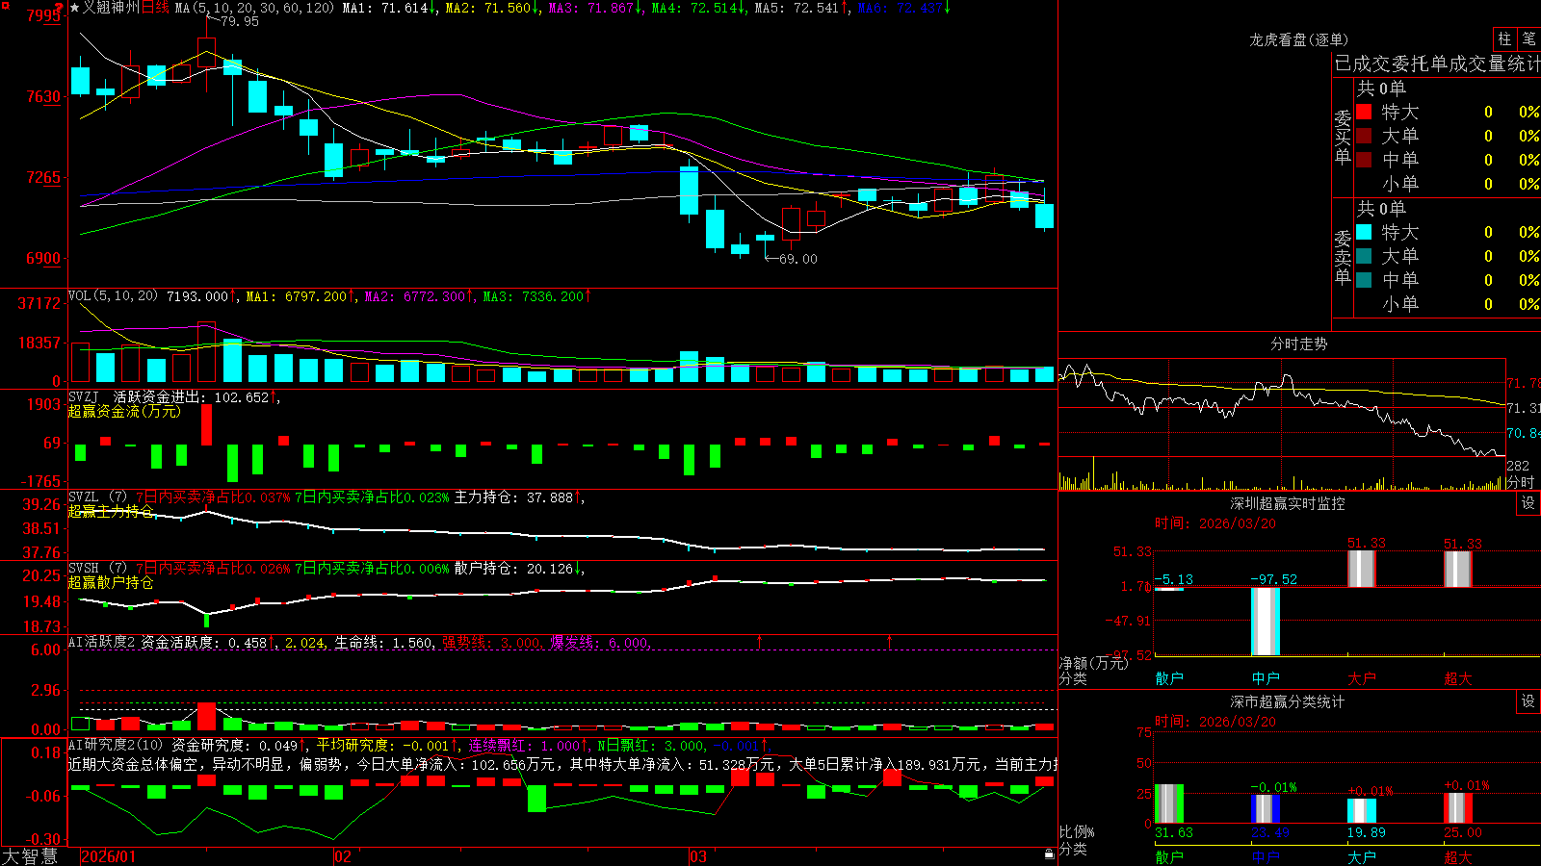Click 分时走势 panel title
The width and height of the screenshot is (1541, 866).
click(1298, 344)
